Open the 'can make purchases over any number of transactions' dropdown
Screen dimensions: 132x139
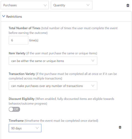53,86
